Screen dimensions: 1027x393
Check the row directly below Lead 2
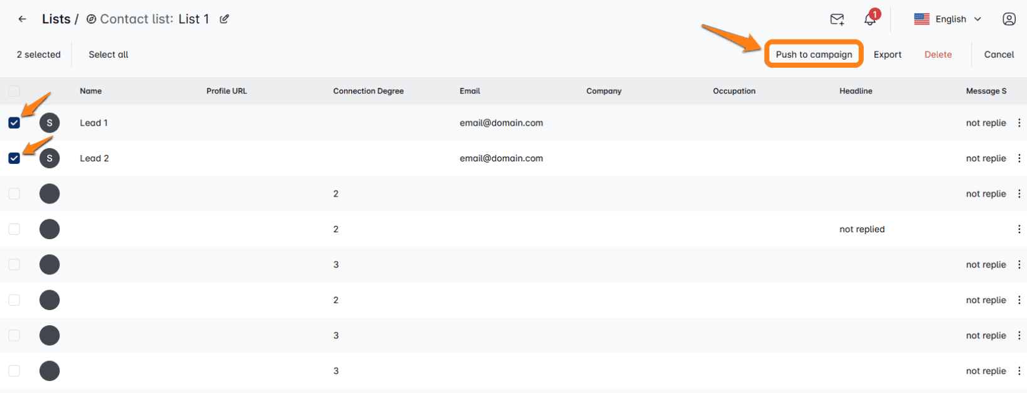14,193
